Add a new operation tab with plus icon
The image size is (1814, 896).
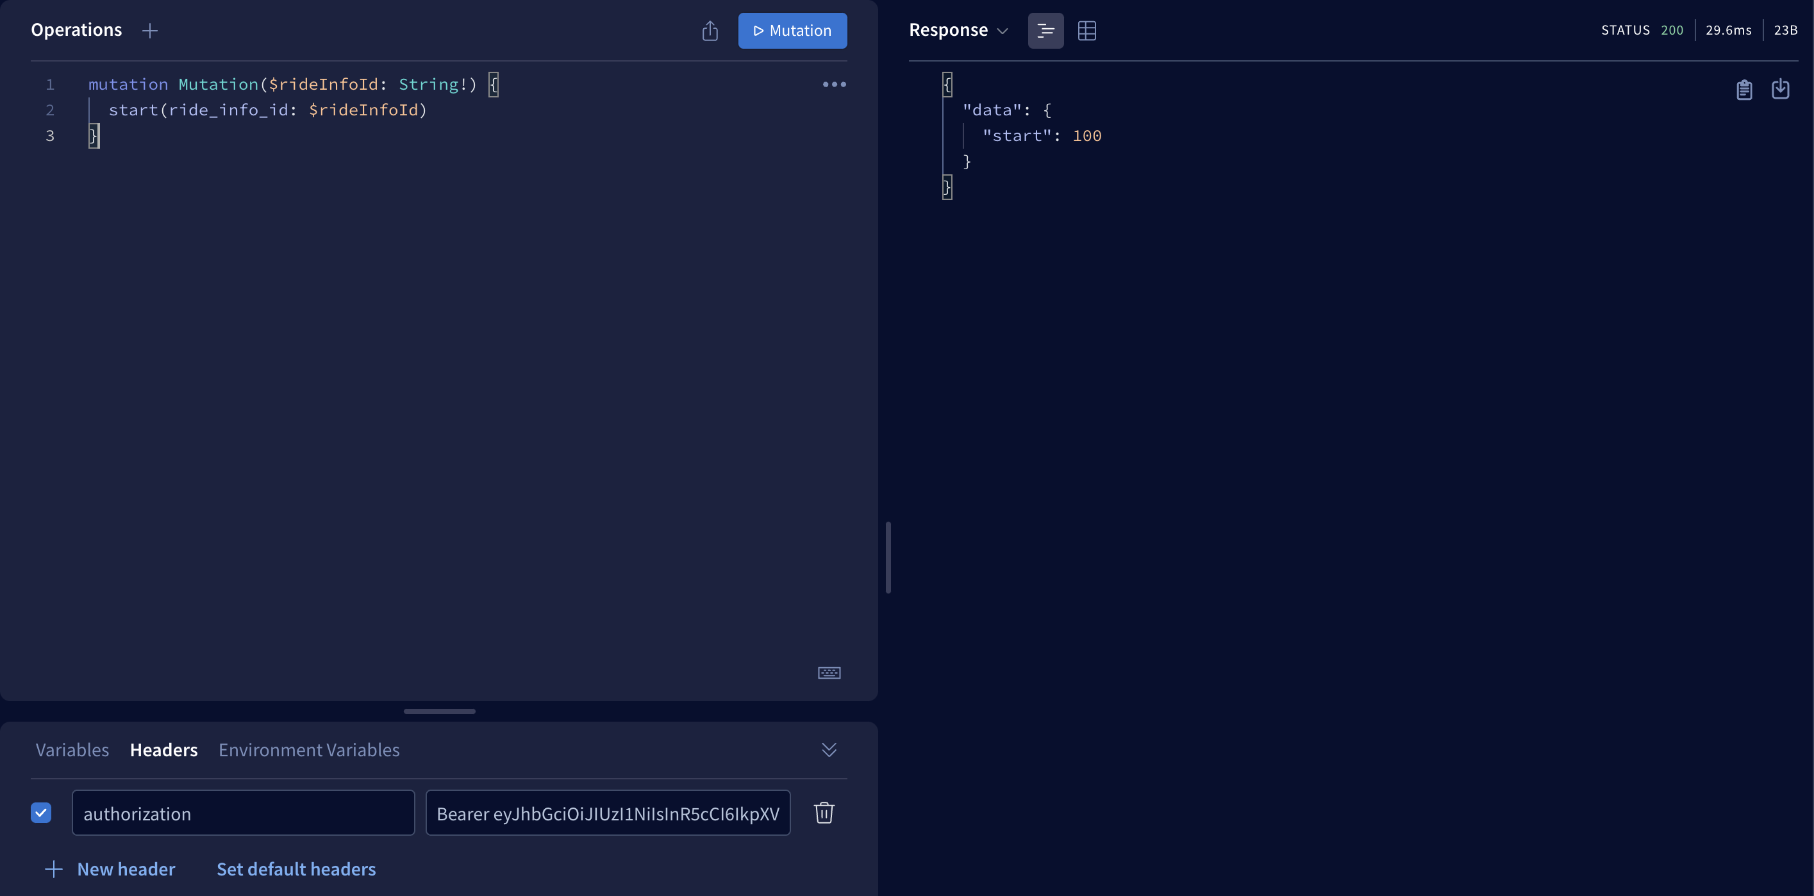click(149, 30)
